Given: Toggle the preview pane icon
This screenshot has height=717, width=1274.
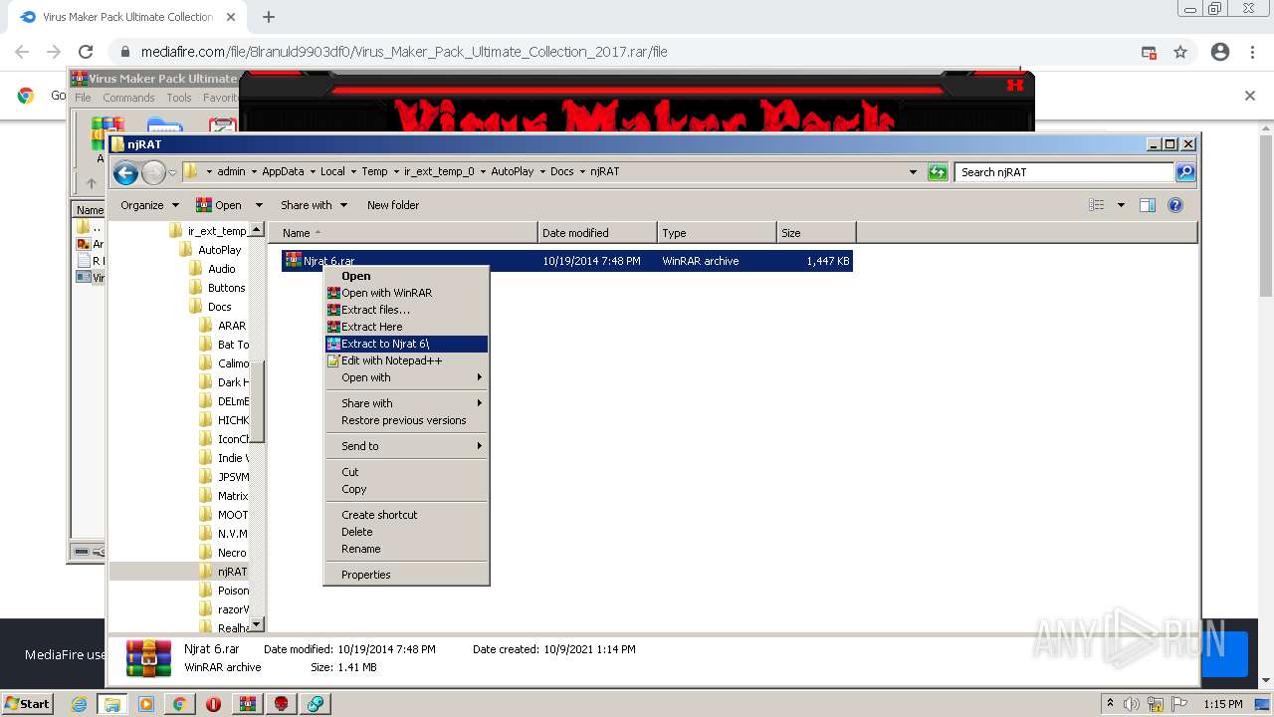Looking at the screenshot, I should pos(1148,205).
